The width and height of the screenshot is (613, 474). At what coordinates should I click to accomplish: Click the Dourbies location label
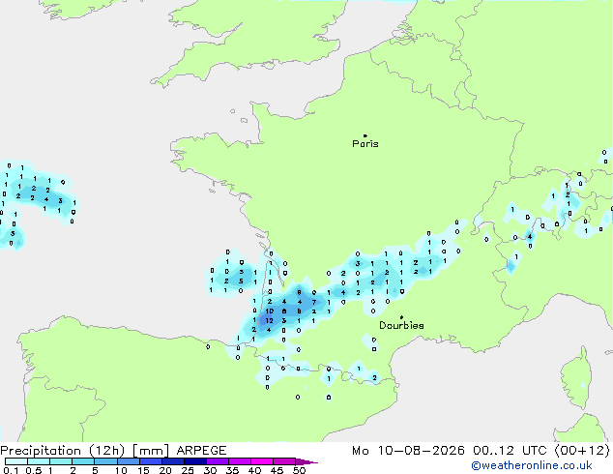401,325
